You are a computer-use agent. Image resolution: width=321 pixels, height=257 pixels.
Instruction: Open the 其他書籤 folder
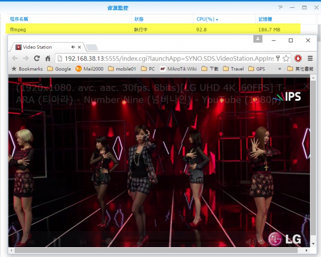pos(300,69)
